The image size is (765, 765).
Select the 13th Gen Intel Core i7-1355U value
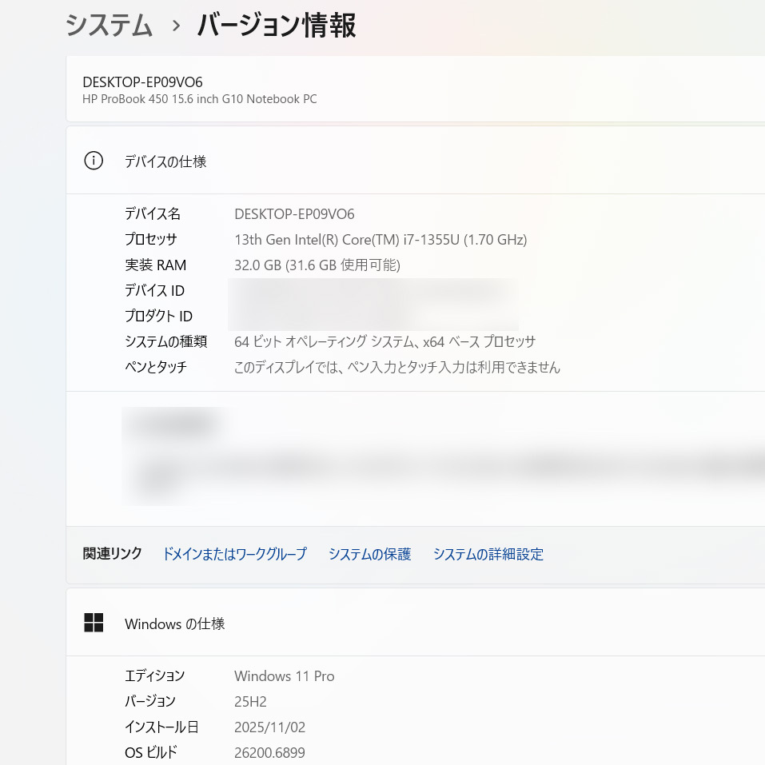click(x=381, y=240)
